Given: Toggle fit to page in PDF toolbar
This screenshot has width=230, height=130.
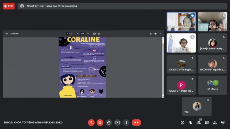Looking at the screenshot, I should click(x=94, y=34).
